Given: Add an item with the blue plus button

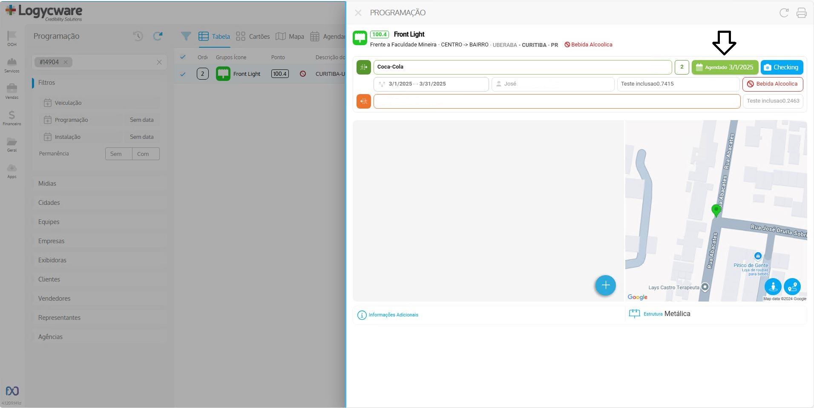Looking at the screenshot, I should click(605, 285).
